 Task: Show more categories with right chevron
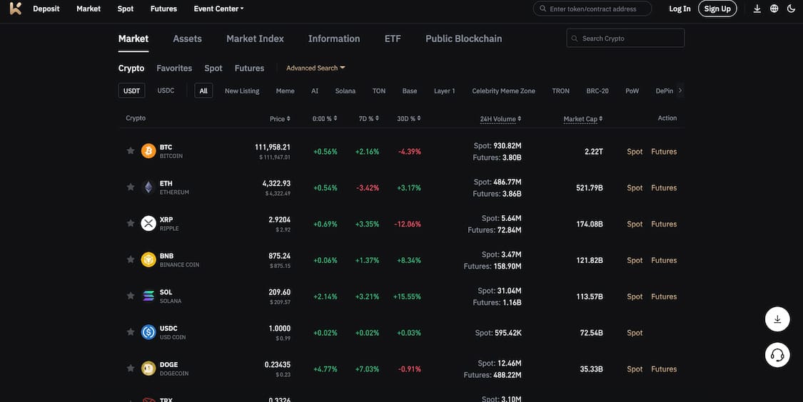pos(680,91)
